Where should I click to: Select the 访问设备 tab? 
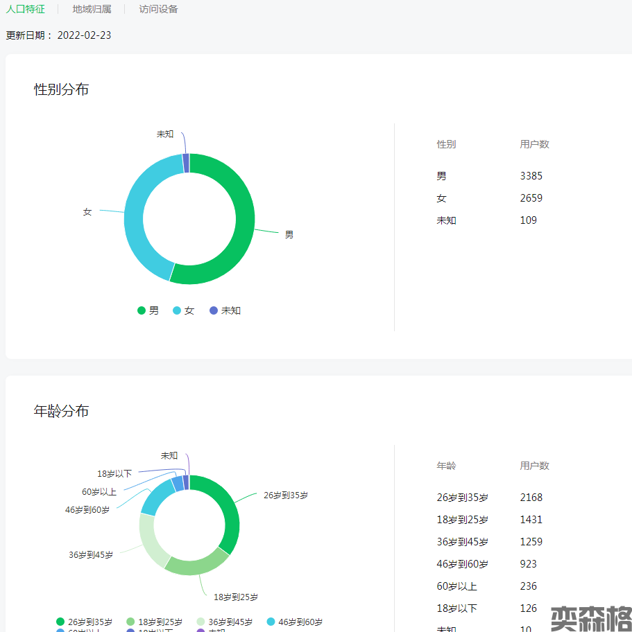158,9
